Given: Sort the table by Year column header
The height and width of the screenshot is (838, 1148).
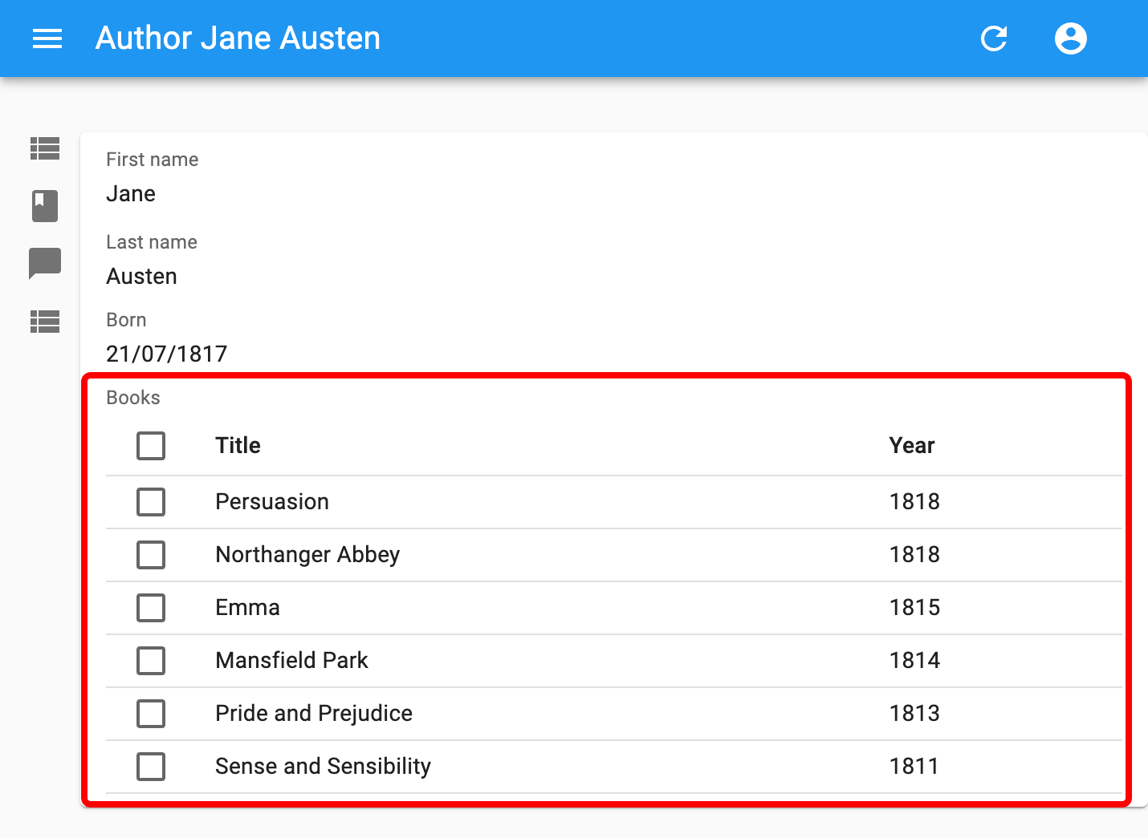Looking at the screenshot, I should click(x=911, y=446).
